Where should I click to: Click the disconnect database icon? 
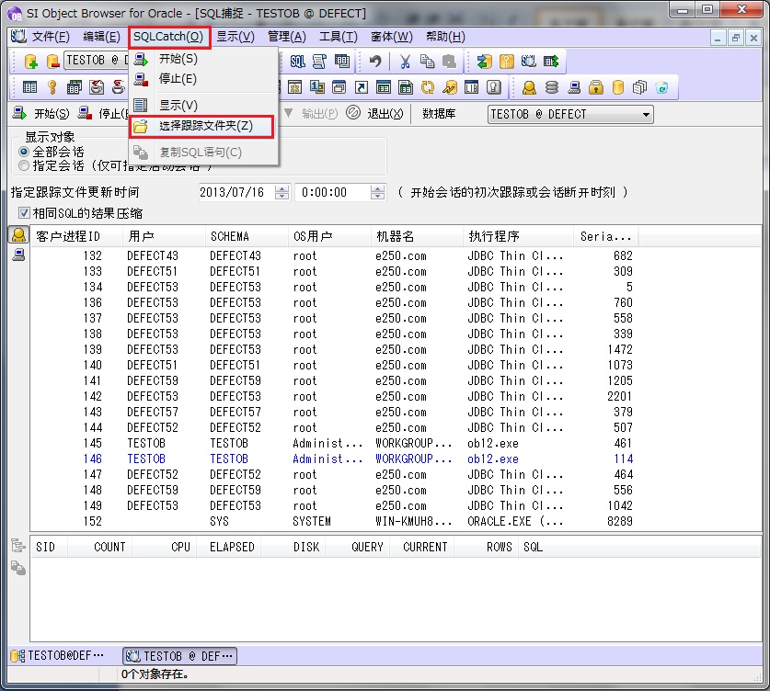[x=52, y=62]
